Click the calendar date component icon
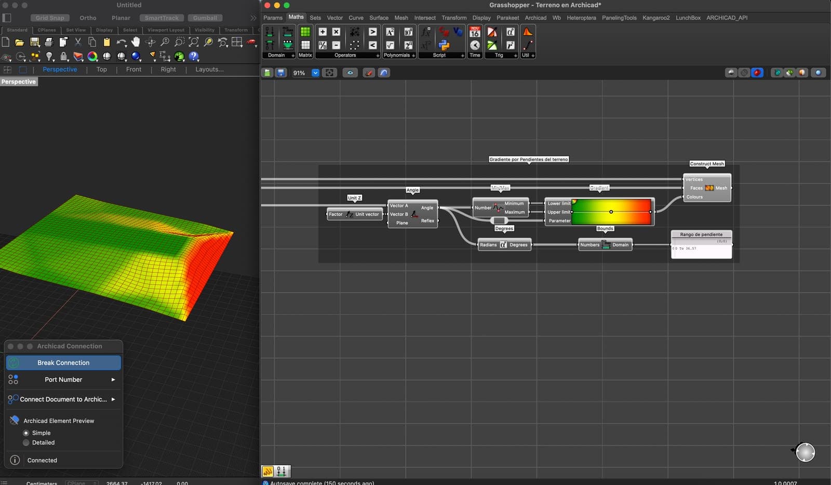This screenshot has width=831, height=485. [x=475, y=32]
